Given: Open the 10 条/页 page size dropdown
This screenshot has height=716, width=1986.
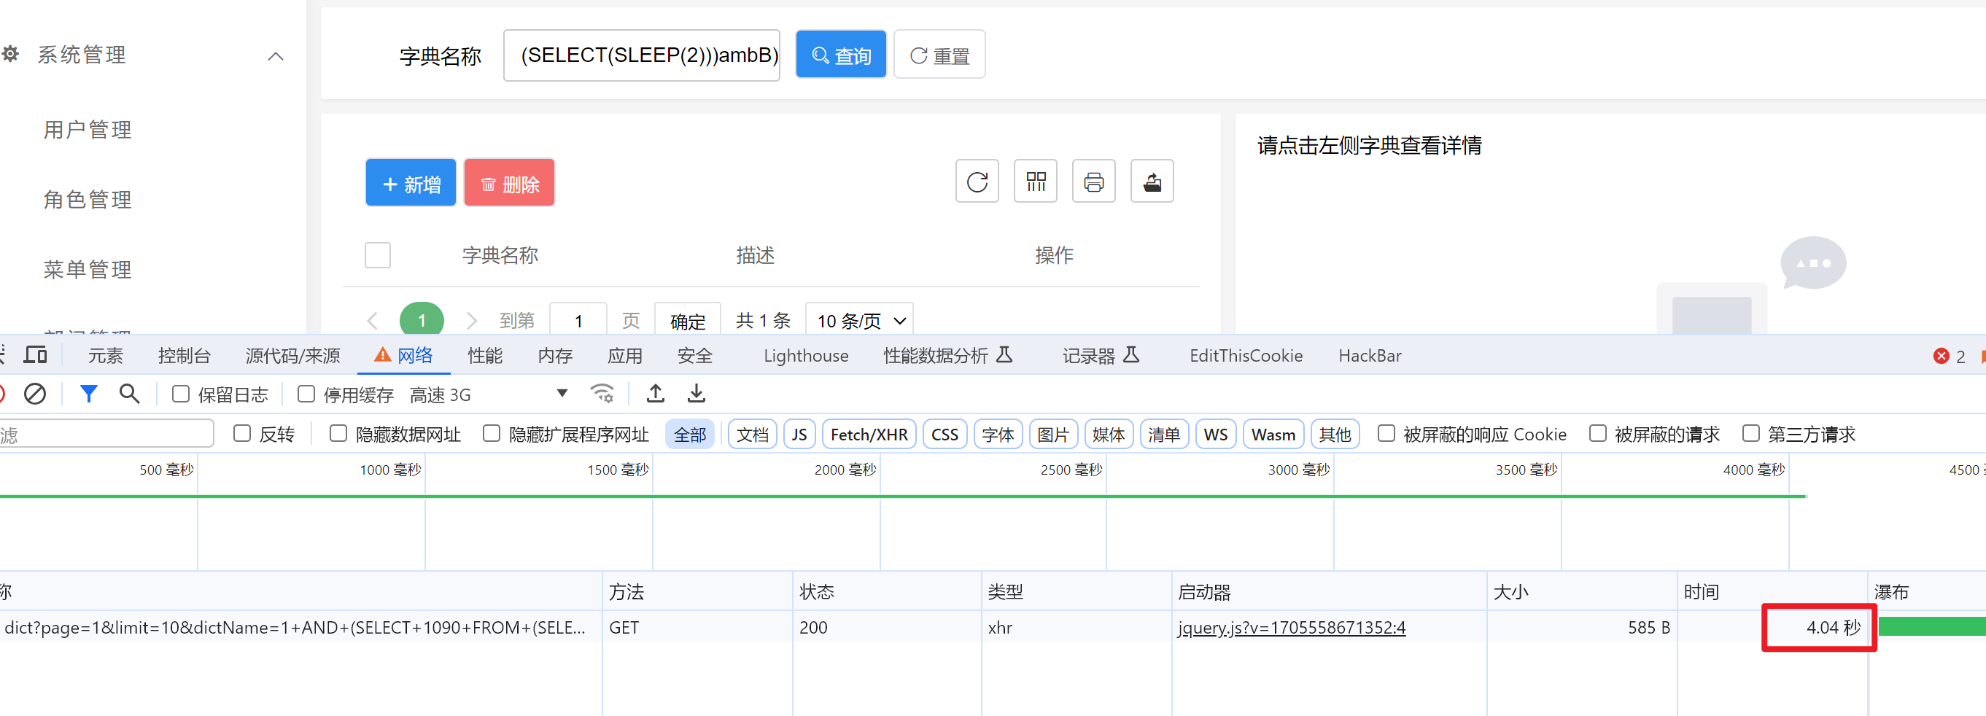Looking at the screenshot, I should (859, 321).
